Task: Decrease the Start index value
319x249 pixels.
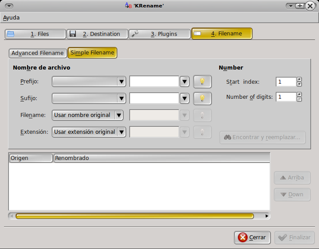Action: click(x=299, y=84)
